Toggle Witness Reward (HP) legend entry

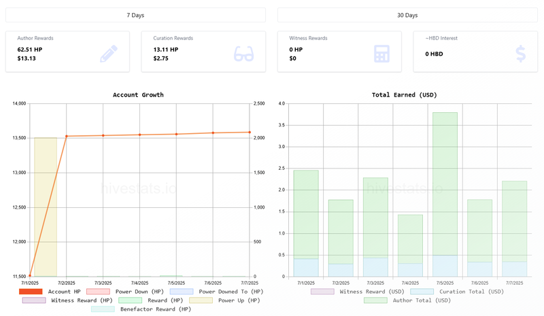coord(67,300)
